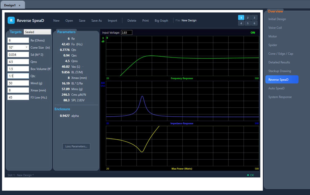Image resolution: width=310 pixels, height=195 pixels.
Task: Select Reverse SpeaD in the sidebar
Action: click(282, 79)
